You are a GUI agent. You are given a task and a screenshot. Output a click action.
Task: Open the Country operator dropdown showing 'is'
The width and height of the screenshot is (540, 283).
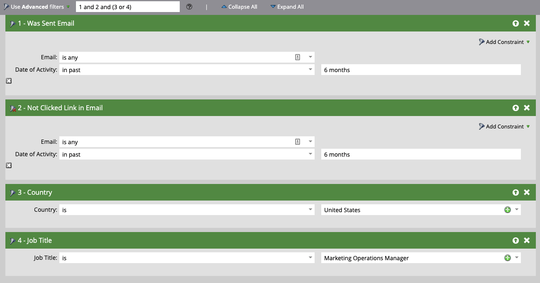(310, 210)
